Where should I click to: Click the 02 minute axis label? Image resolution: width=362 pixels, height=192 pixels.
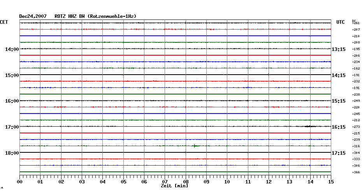pos(61,182)
